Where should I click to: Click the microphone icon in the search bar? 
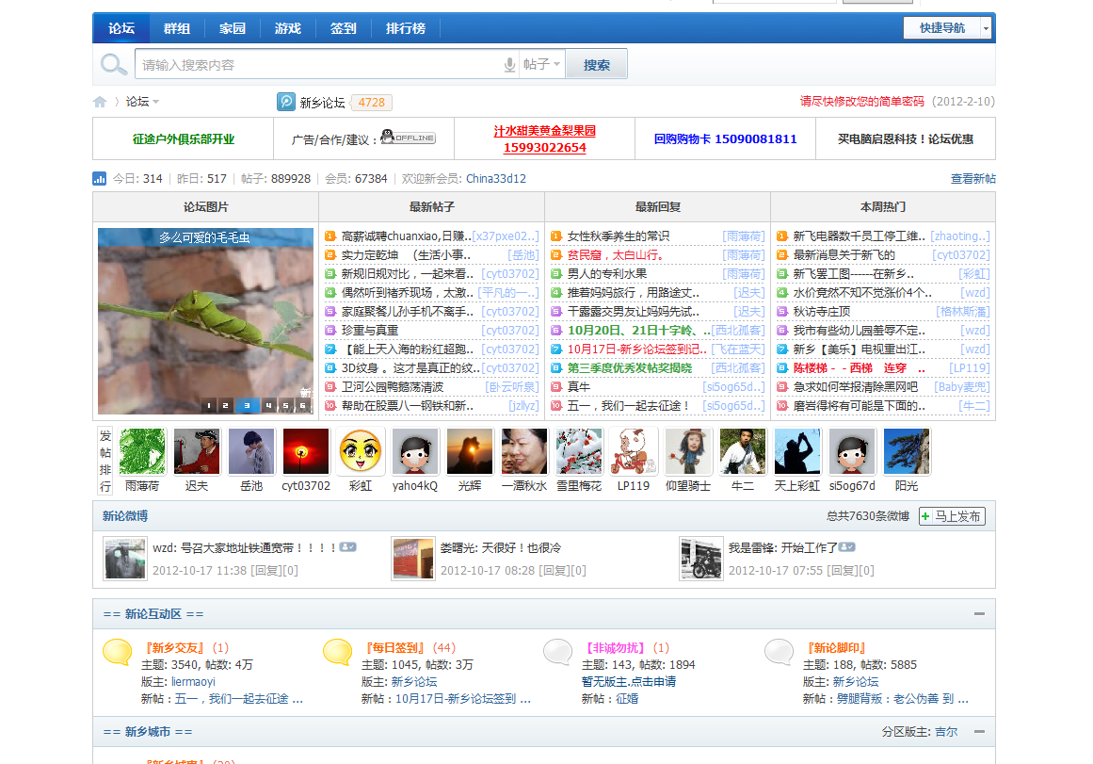point(507,64)
